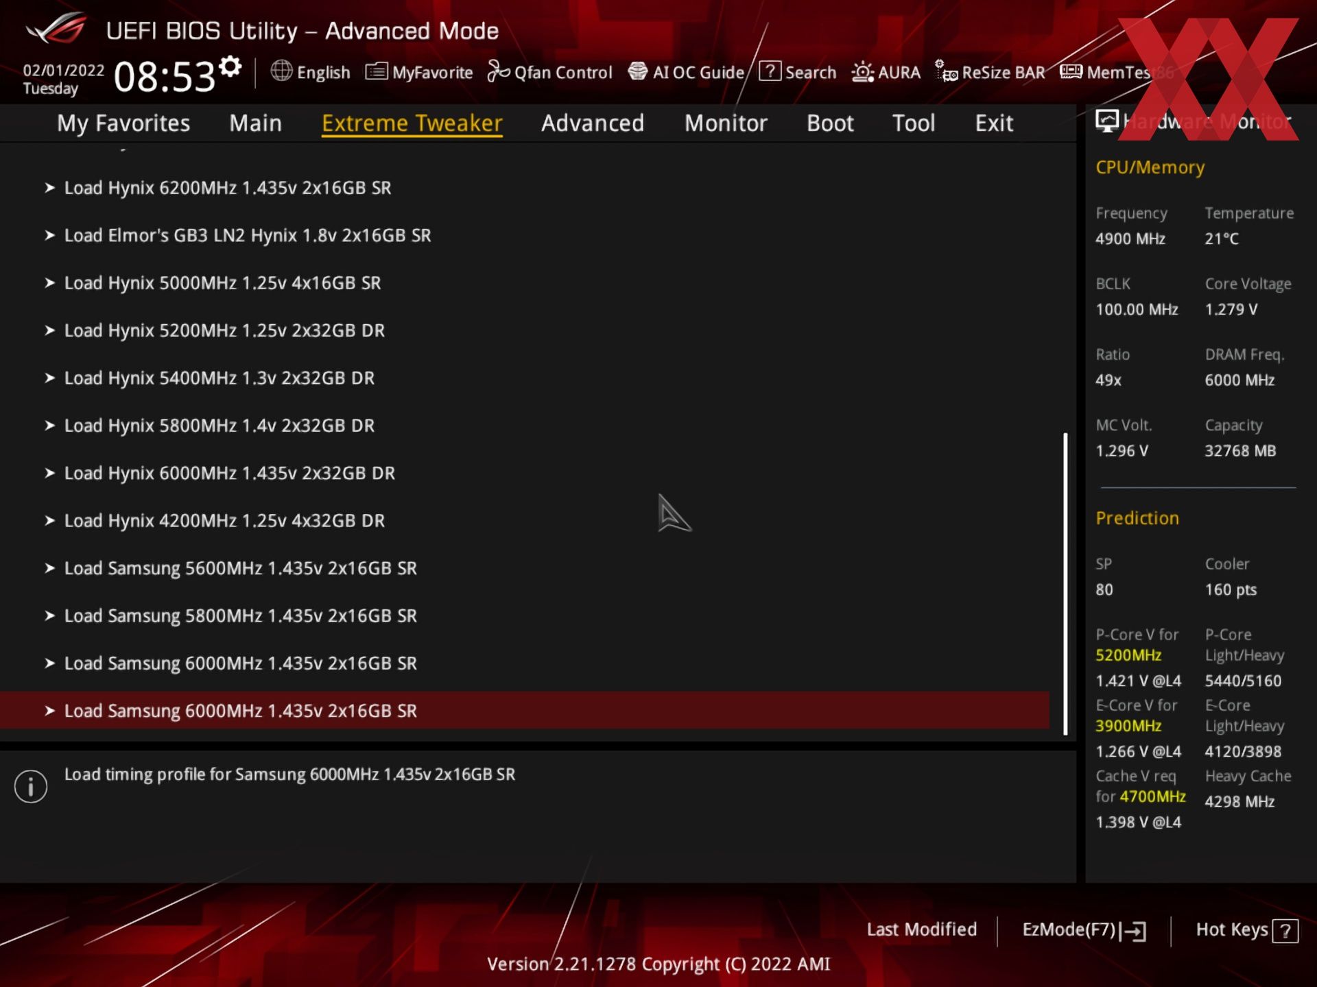This screenshot has width=1317, height=987.
Task: Click the ReSize BAR icon
Action: click(x=947, y=71)
